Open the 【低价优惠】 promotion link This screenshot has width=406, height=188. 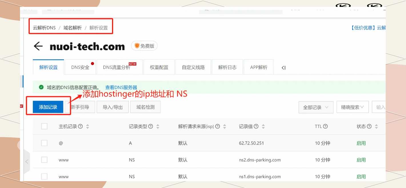(368, 28)
